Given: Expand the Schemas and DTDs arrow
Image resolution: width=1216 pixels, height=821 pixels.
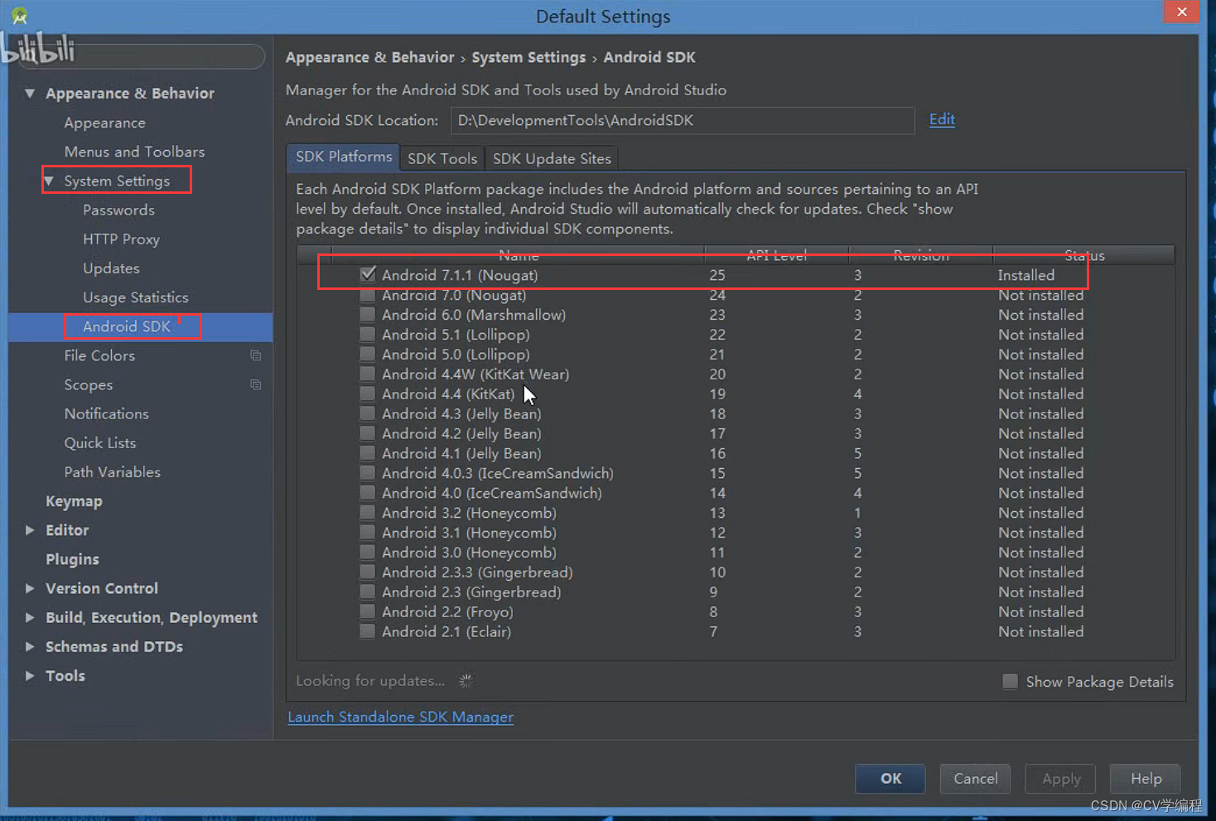Looking at the screenshot, I should [x=30, y=646].
